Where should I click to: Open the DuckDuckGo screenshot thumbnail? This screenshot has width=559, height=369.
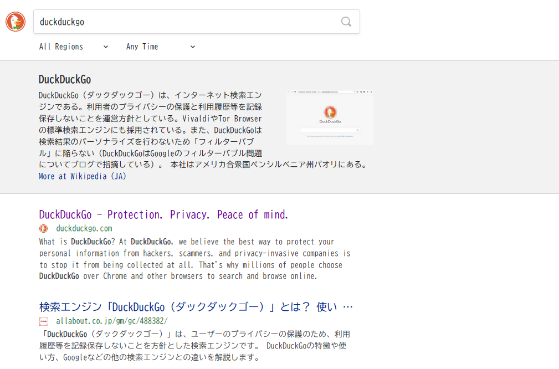330,117
